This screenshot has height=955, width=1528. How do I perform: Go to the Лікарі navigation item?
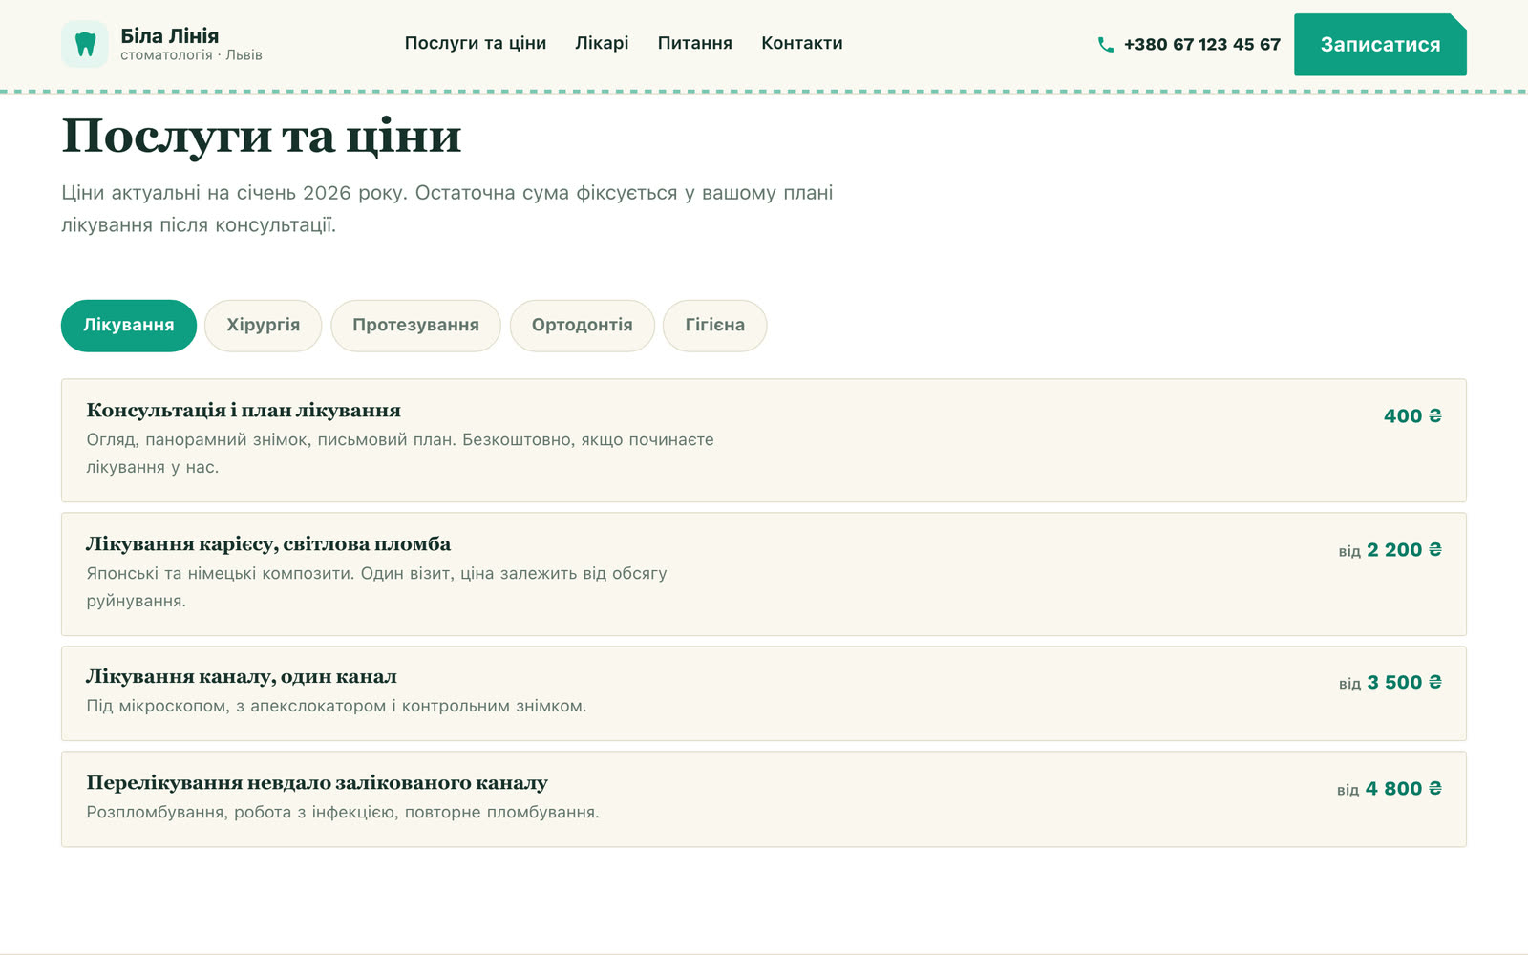point(602,43)
